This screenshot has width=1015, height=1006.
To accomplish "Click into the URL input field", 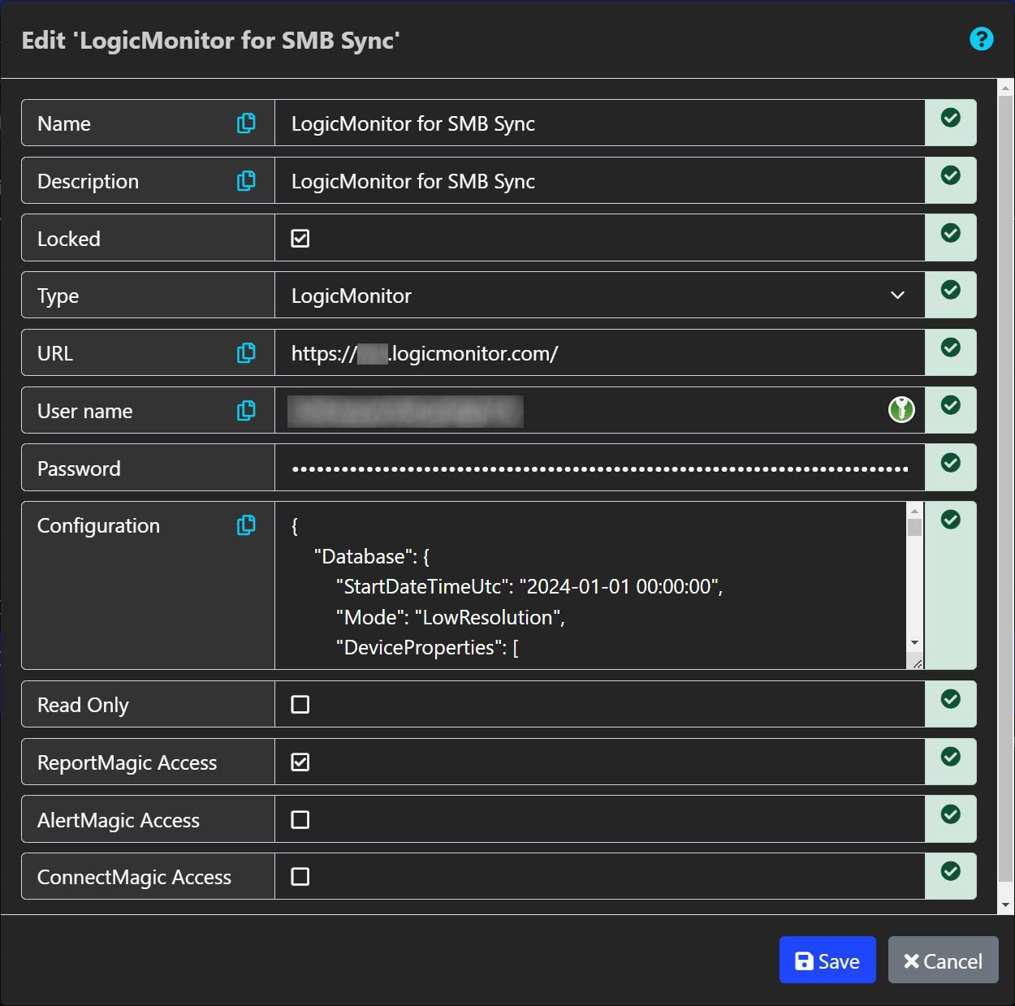I will point(600,352).
